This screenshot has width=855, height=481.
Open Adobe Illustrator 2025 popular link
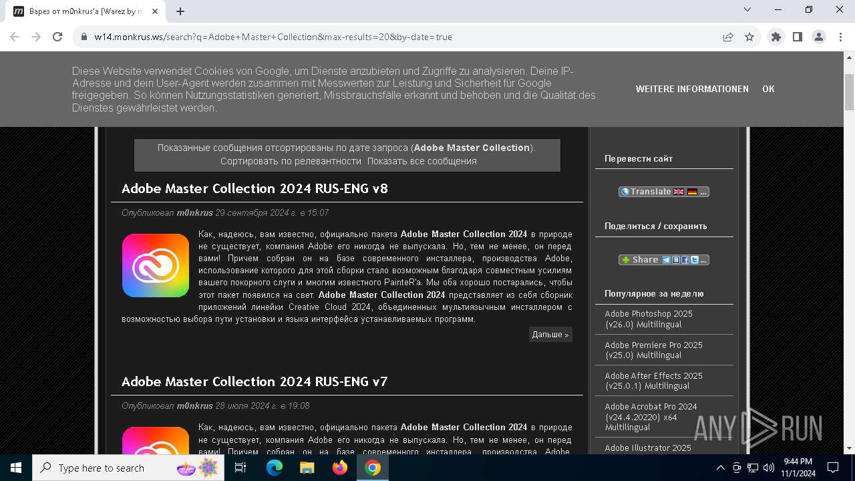point(648,448)
